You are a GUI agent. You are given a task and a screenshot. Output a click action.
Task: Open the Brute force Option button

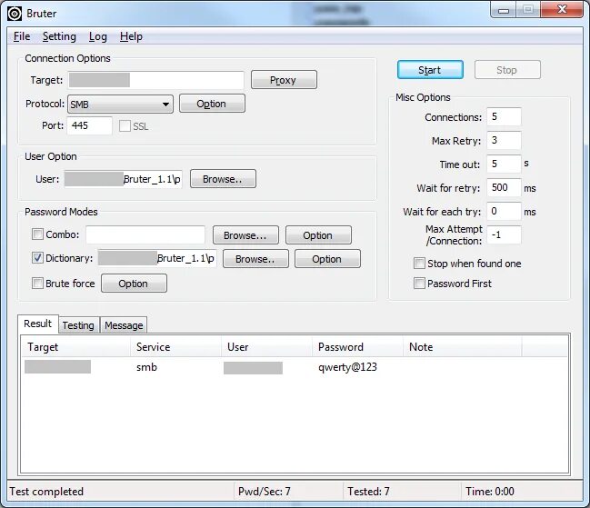point(134,284)
